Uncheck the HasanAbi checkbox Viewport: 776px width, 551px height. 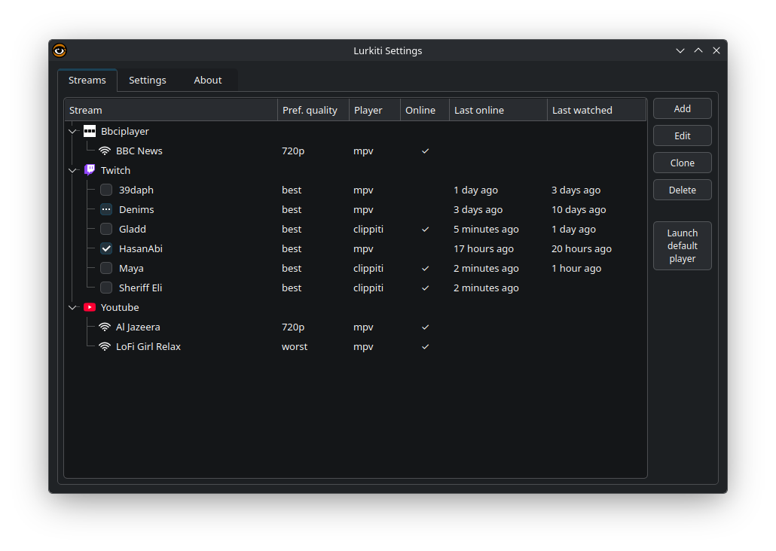pyautogui.click(x=106, y=249)
